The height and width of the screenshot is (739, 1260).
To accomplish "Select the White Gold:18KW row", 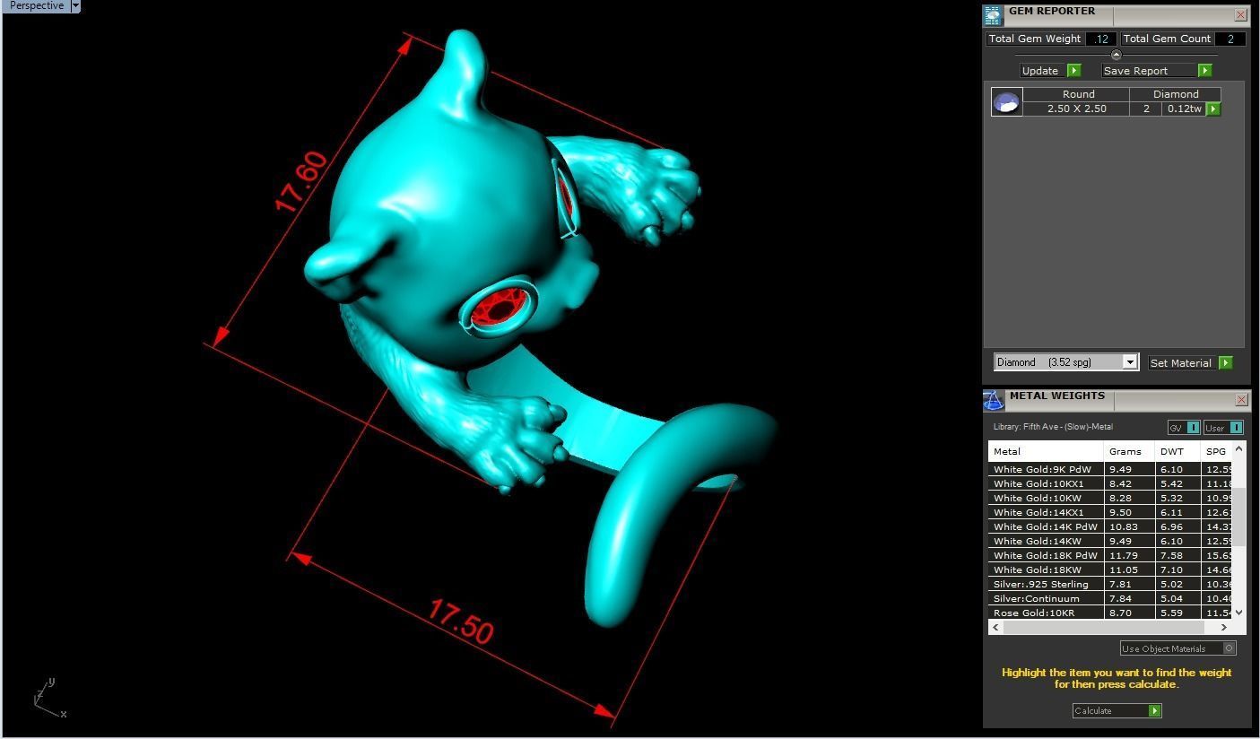I will pos(1110,569).
